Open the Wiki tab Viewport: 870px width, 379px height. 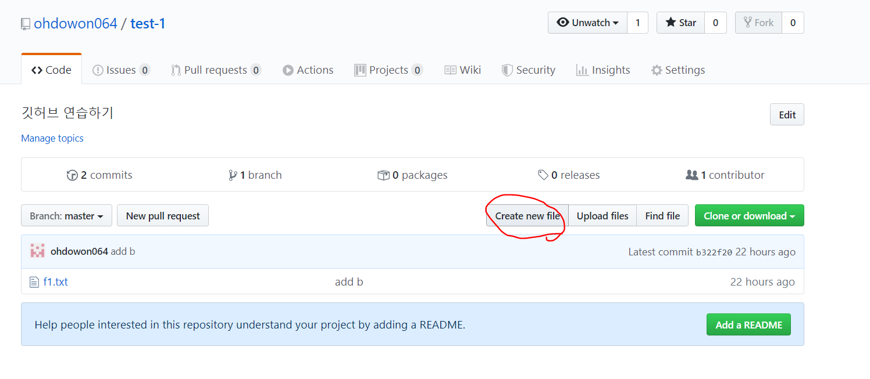(x=463, y=70)
